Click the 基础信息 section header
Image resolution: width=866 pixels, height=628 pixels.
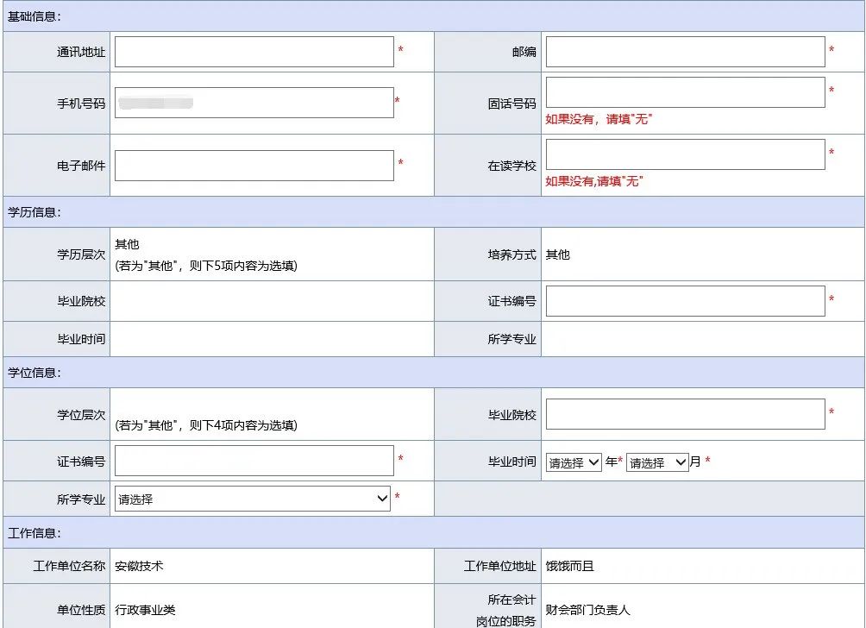point(35,16)
